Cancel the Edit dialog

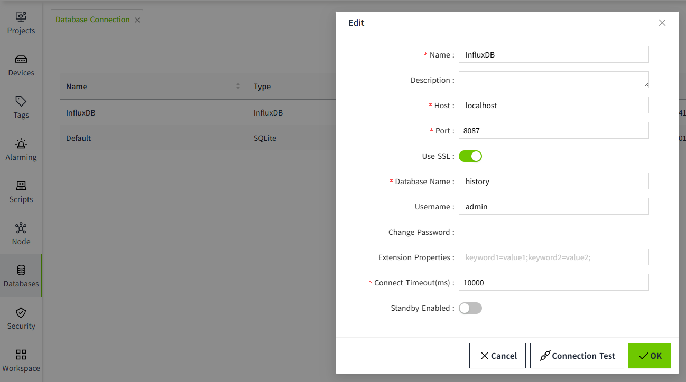point(497,356)
